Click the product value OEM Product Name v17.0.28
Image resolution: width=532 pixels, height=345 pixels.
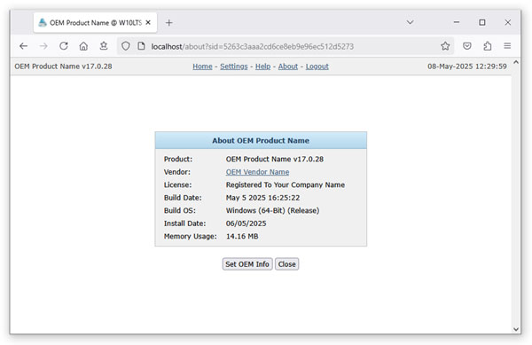click(275, 159)
